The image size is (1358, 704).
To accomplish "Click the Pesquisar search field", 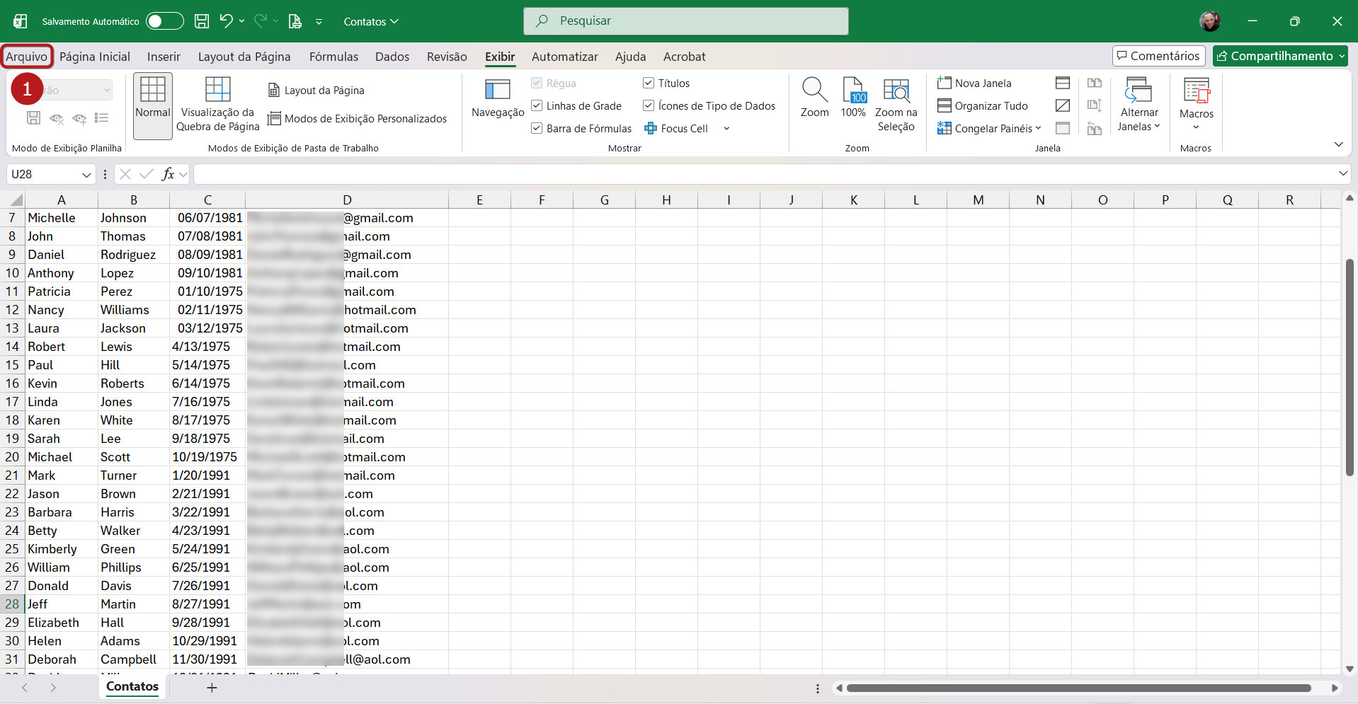I will pos(685,21).
